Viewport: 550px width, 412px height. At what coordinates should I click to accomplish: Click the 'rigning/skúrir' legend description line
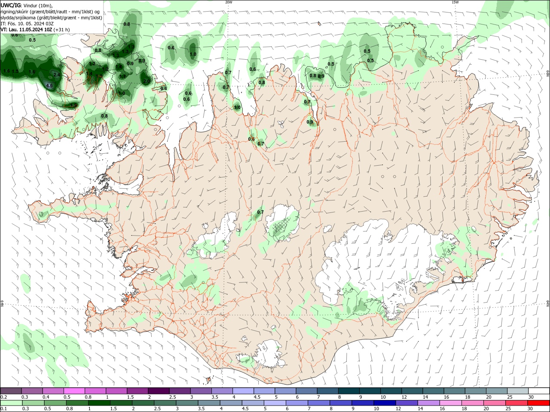pos(51,12)
